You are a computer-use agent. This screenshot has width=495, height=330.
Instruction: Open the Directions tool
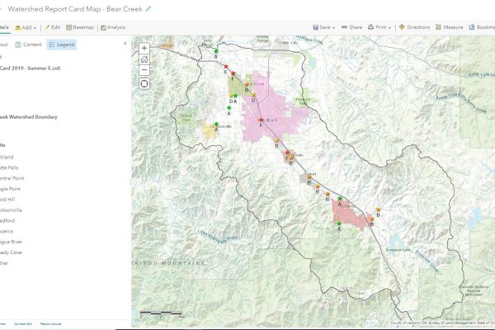(x=414, y=27)
